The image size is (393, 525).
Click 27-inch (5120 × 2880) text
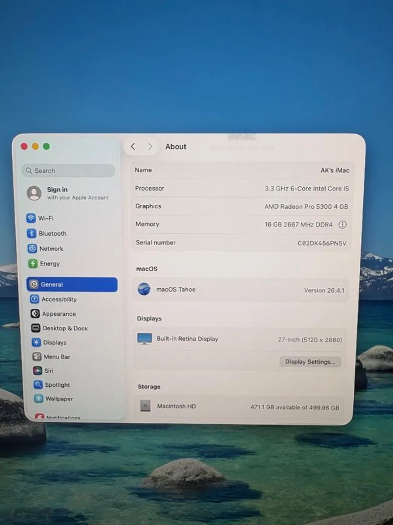click(x=310, y=339)
